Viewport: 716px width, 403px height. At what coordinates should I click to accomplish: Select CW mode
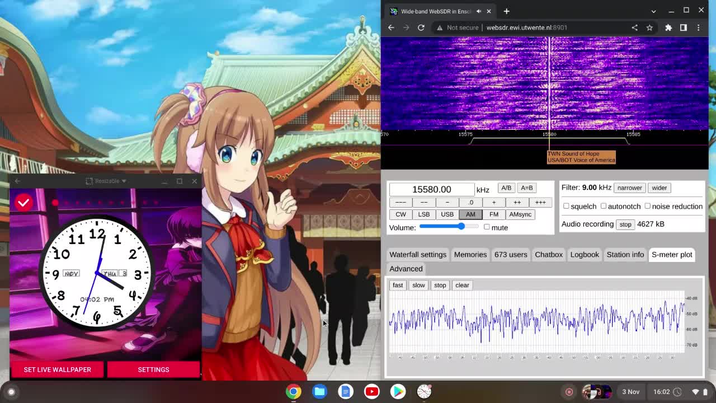click(x=401, y=214)
